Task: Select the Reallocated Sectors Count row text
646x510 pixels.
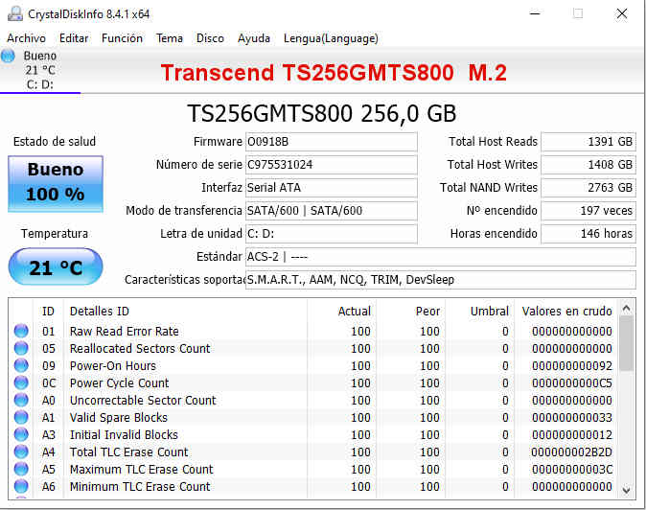Action: pyautogui.click(x=140, y=349)
